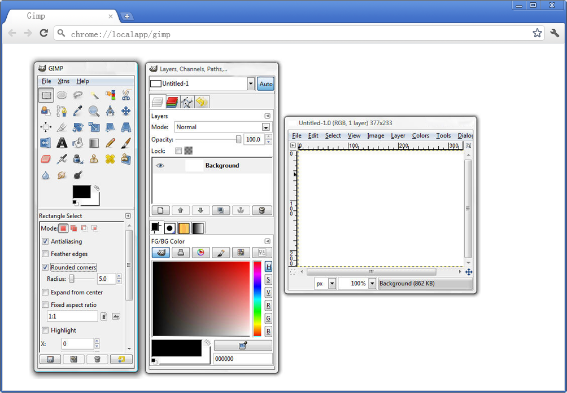
Task: Choose the Text tool
Action: click(62, 143)
